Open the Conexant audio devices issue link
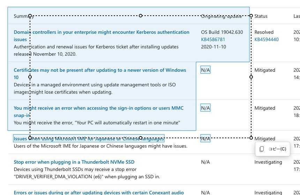This screenshot has height=195, width=300. 99,192
